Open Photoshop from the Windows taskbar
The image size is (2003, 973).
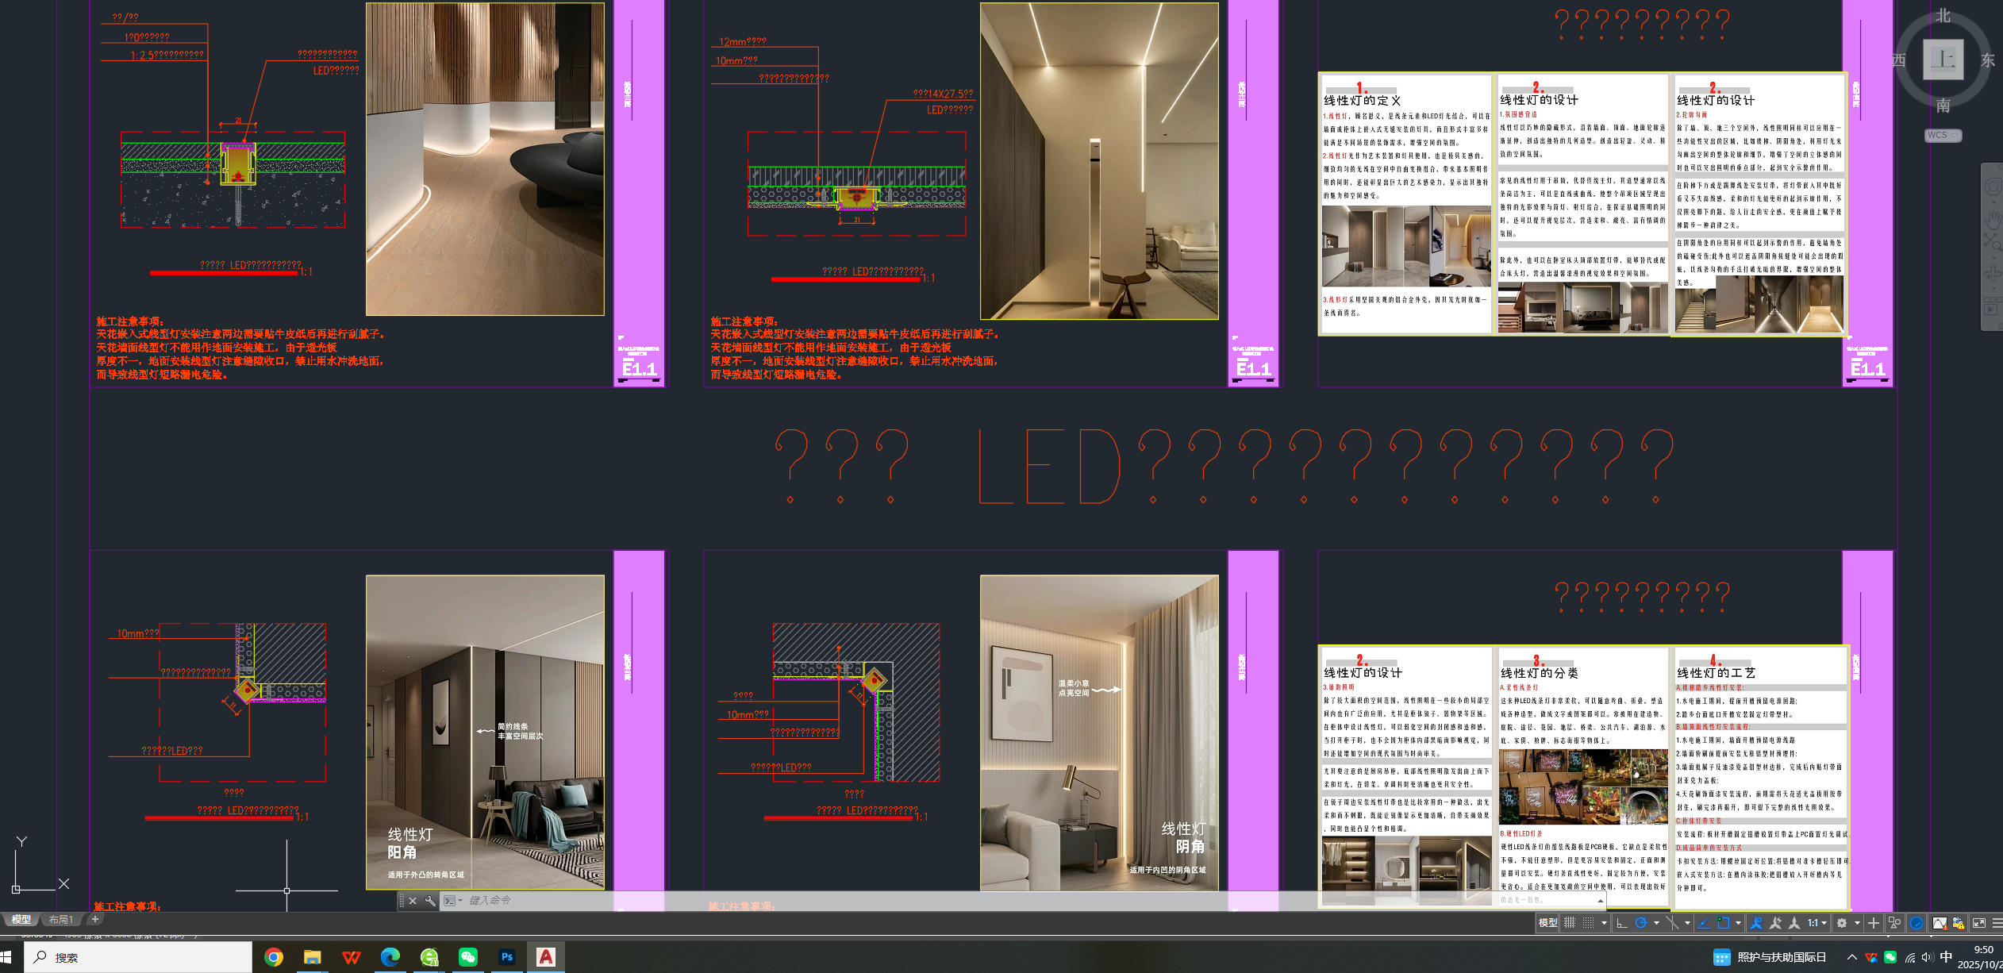507,957
